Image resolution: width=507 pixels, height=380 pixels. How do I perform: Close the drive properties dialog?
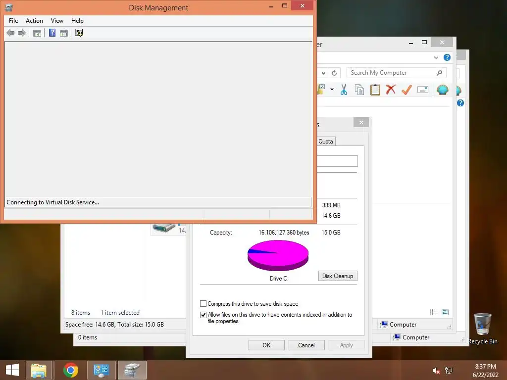[x=361, y=123]
